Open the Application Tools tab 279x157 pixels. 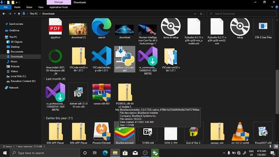(x=58, y=7)
